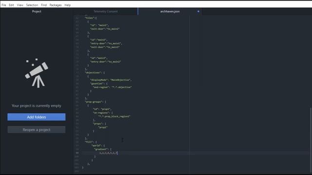312x175 pixels.
Task: Click the "prop-groups": [ line
Action: point(96,102)
